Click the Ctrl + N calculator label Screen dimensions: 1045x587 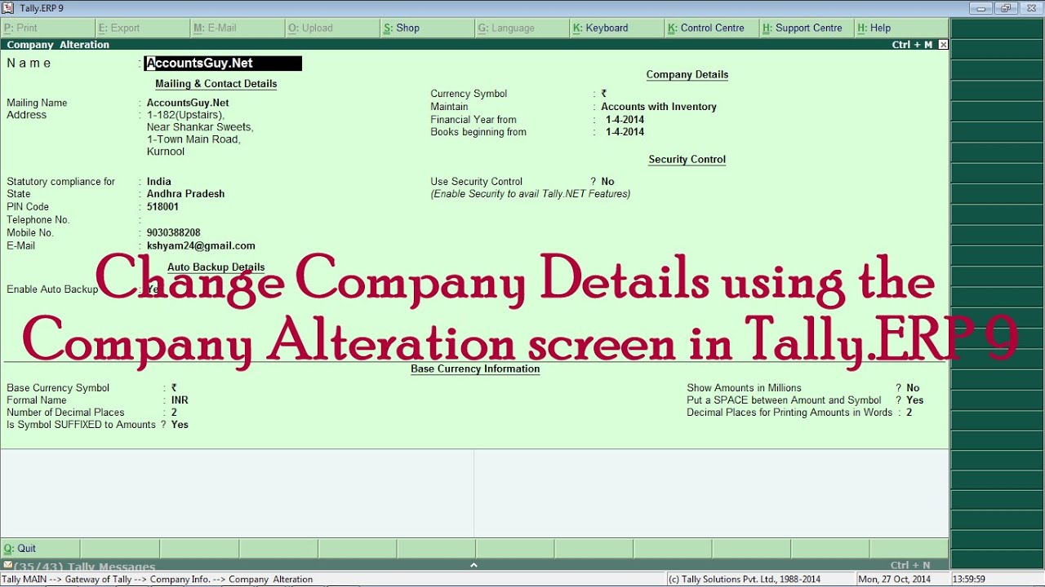pyautogui.click(x=910, y=565)
